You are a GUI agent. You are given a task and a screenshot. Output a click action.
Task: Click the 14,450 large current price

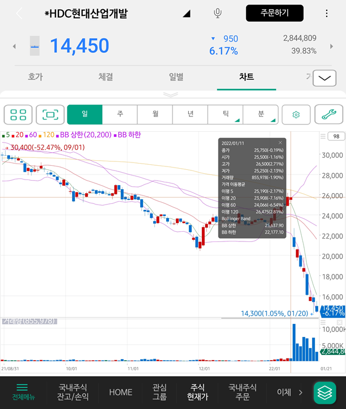click(79, 46)
